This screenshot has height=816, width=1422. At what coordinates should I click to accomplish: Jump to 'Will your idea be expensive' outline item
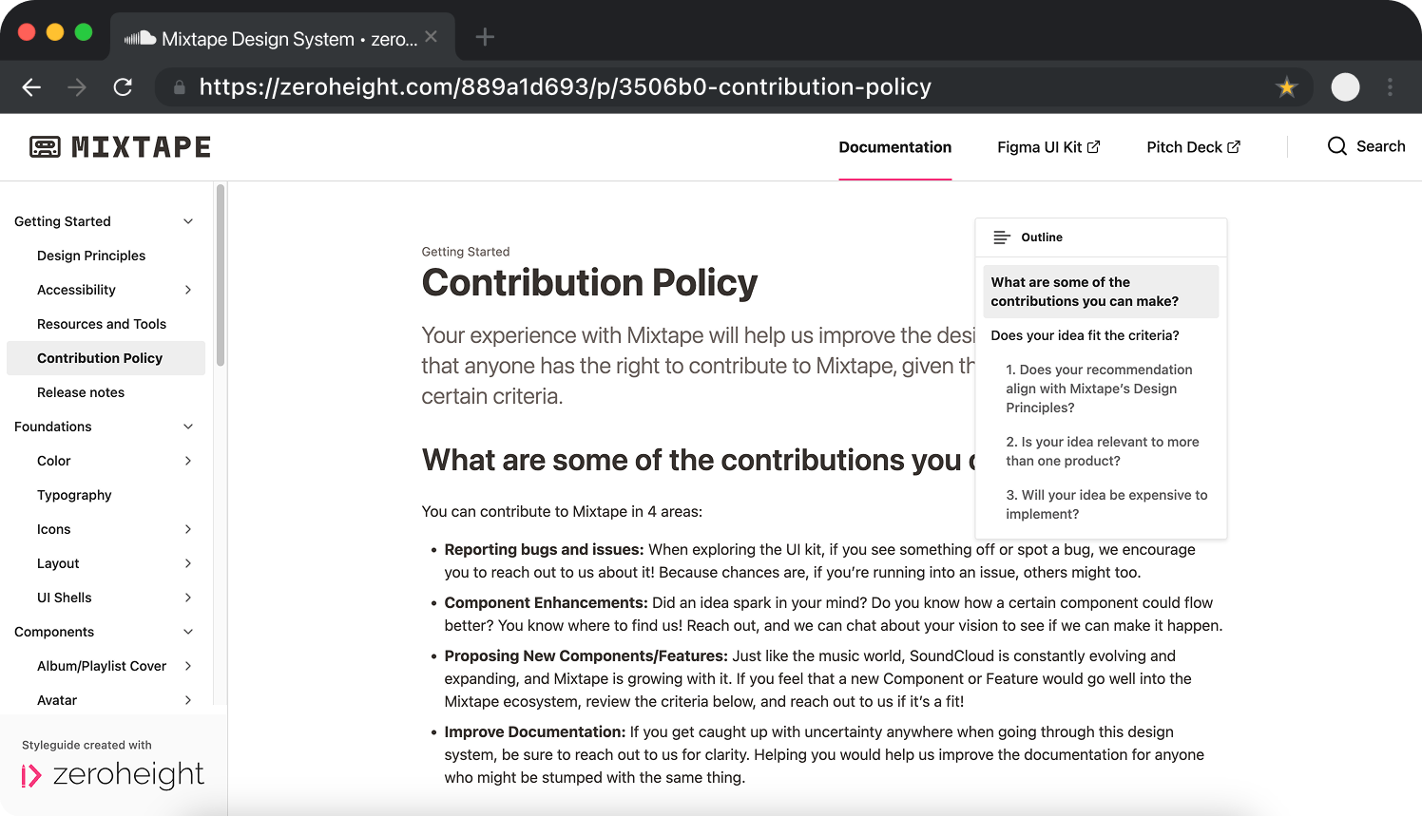click(x=1106, y=504)
